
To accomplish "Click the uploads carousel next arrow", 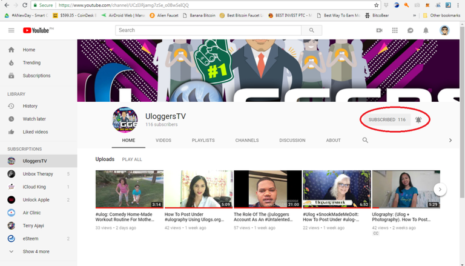I will click(440, 190).
